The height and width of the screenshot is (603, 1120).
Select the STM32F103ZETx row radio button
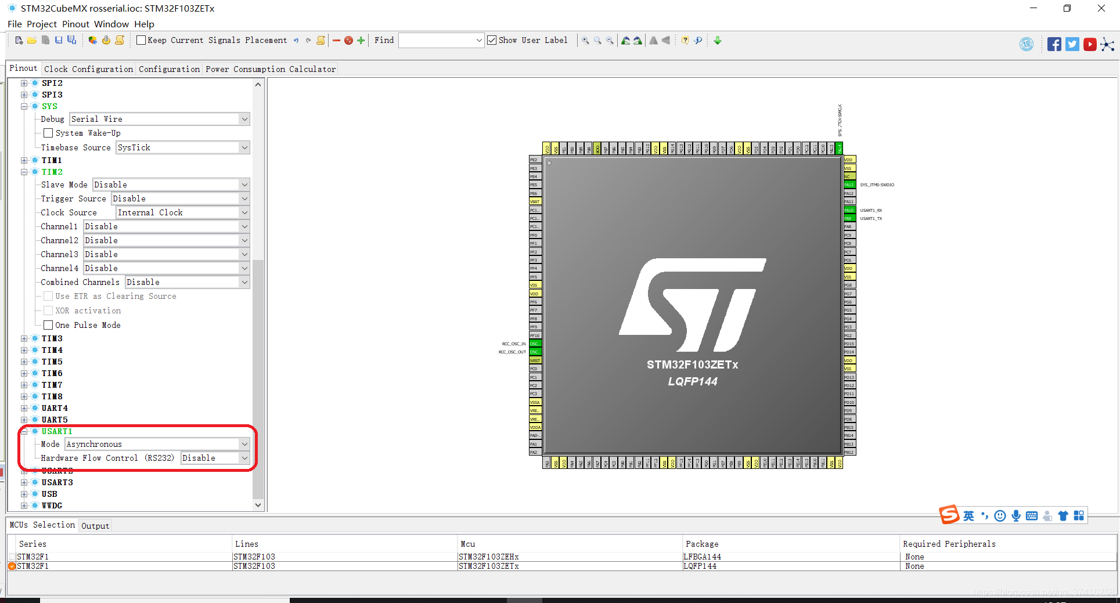(x=12, y=566)
